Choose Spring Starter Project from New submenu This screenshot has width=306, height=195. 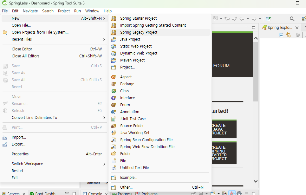(x=160, y=18)
